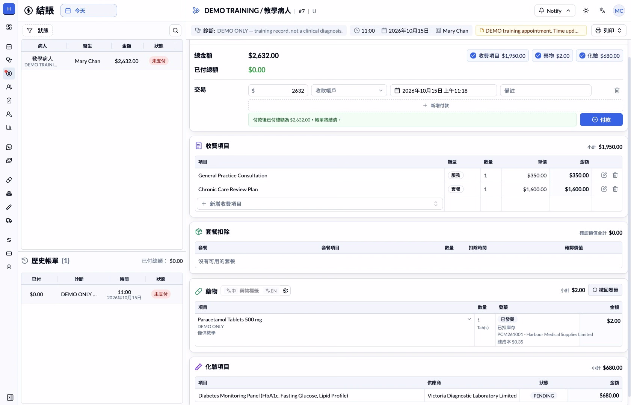Click the 付款 pay button

pyautogui.click(x=601, y=120)
